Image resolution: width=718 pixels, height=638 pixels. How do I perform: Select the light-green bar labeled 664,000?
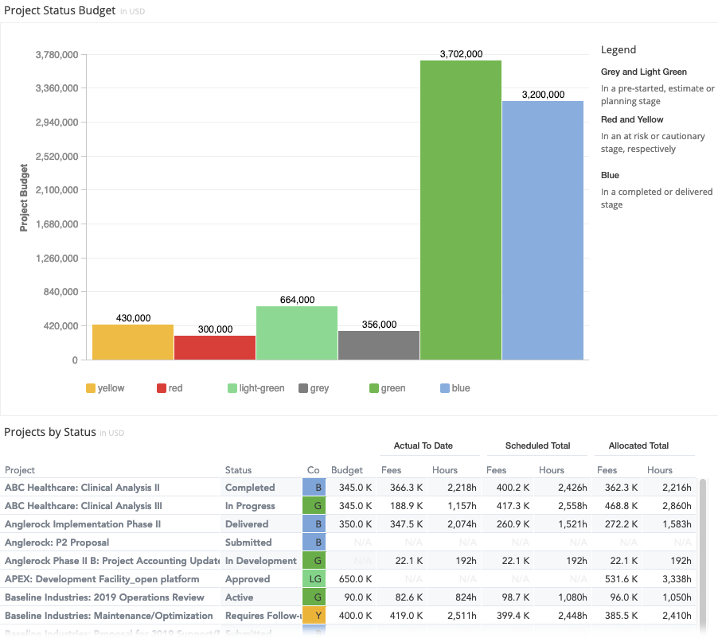point(297,333)
